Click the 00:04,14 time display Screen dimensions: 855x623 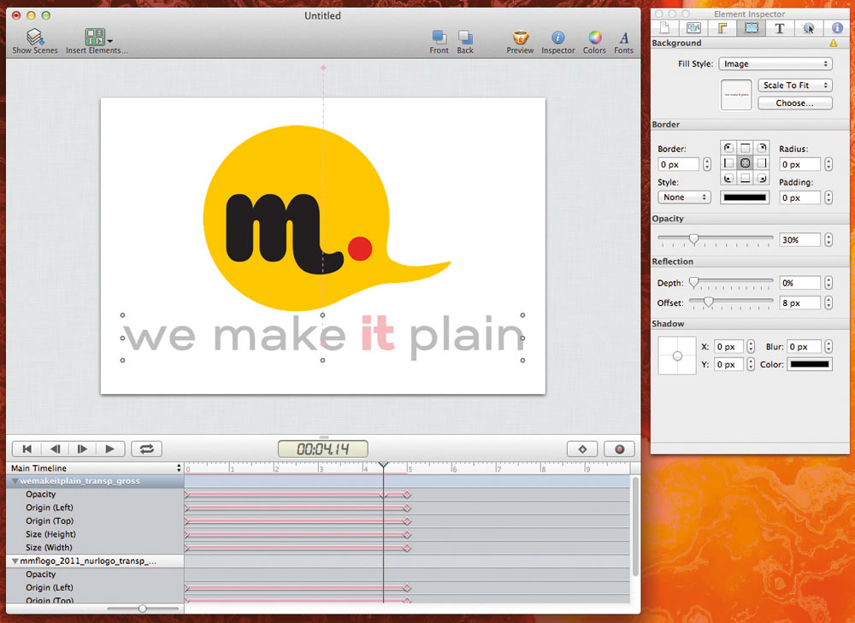(x=323, y=450)
